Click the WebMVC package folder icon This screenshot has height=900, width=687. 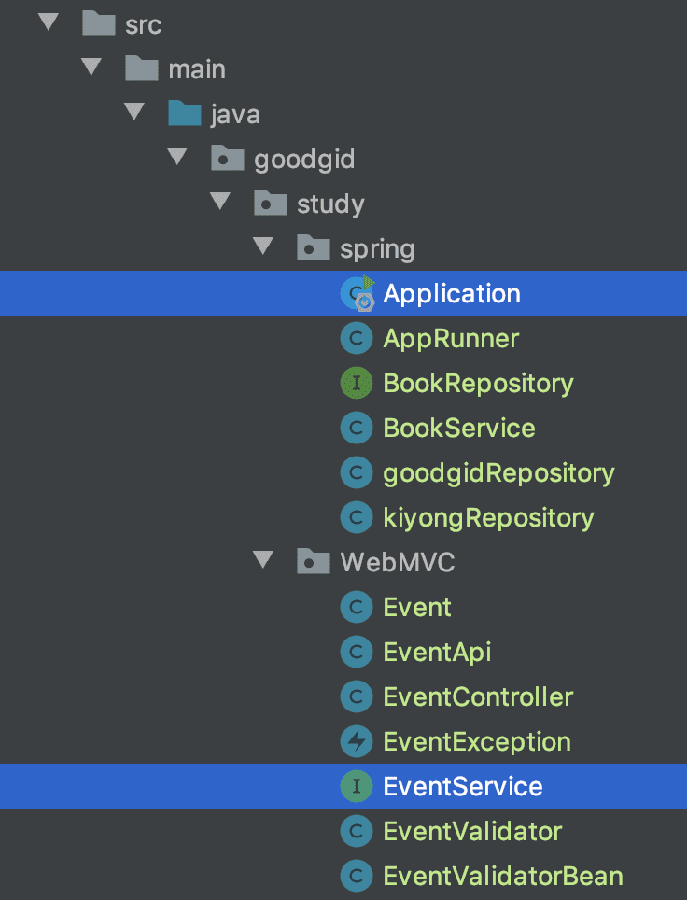(x=314, y=561)
